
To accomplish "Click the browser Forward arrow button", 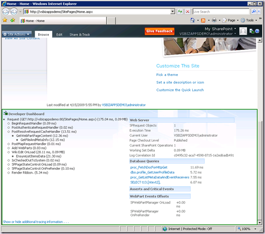I will (x=14, y=12).
